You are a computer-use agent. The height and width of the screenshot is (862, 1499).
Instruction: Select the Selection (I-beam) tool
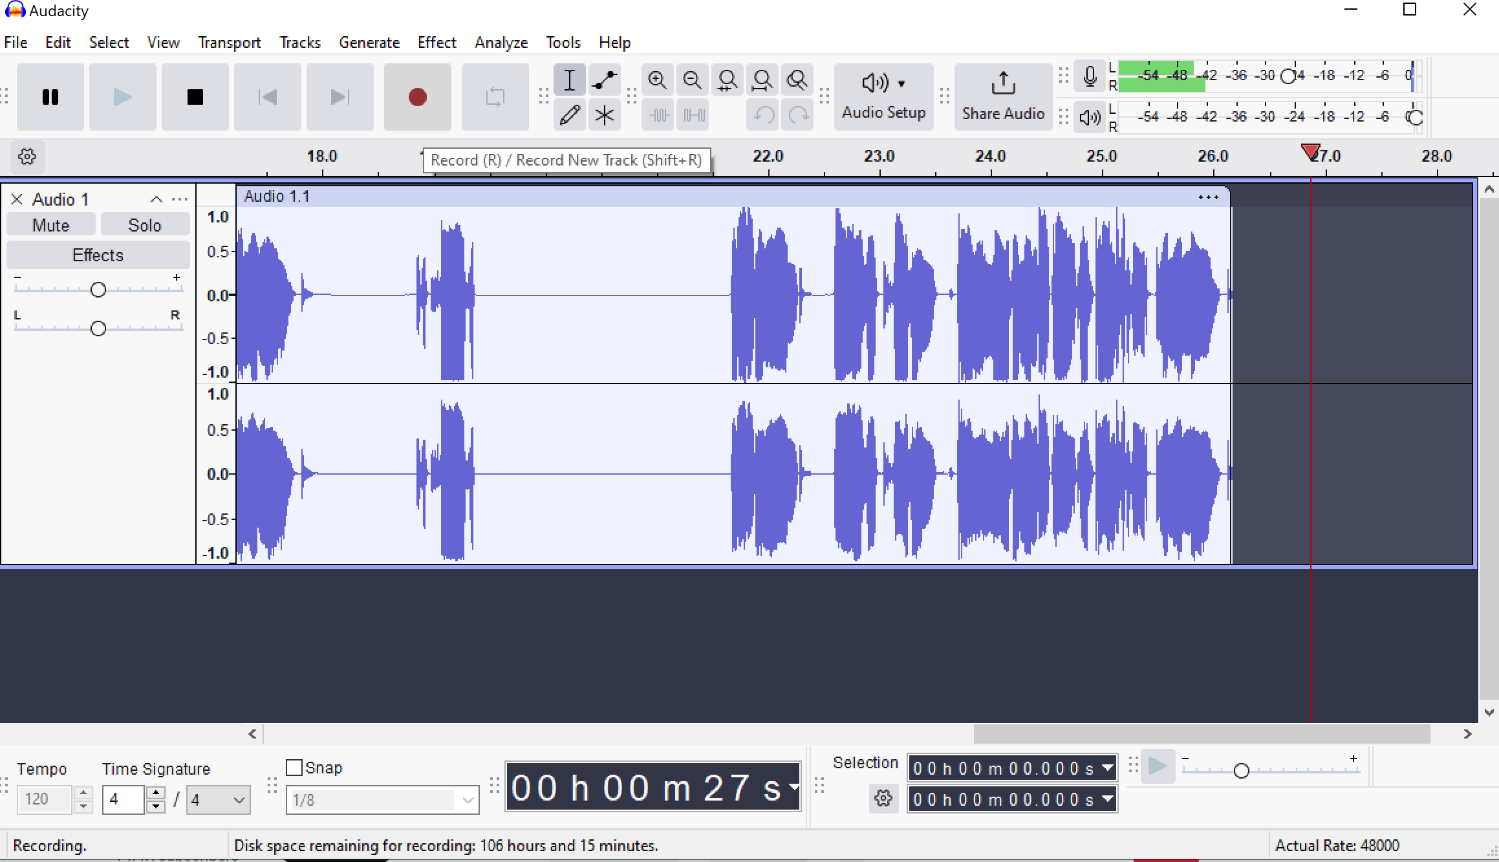pyautogui.click(x=570, y=80)
